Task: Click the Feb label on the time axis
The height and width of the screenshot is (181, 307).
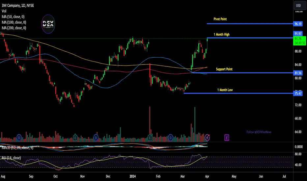Action: click(158, 176)
